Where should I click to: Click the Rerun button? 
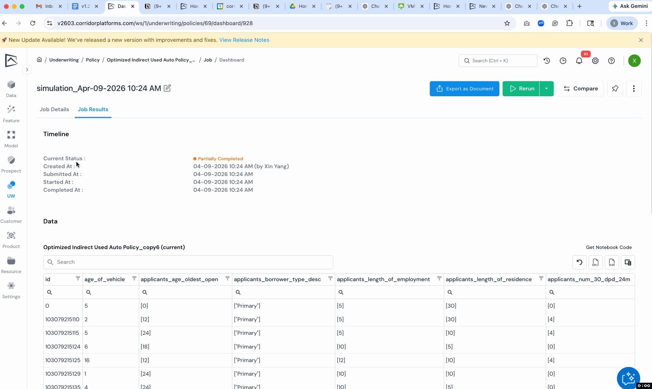click(521, 89)
